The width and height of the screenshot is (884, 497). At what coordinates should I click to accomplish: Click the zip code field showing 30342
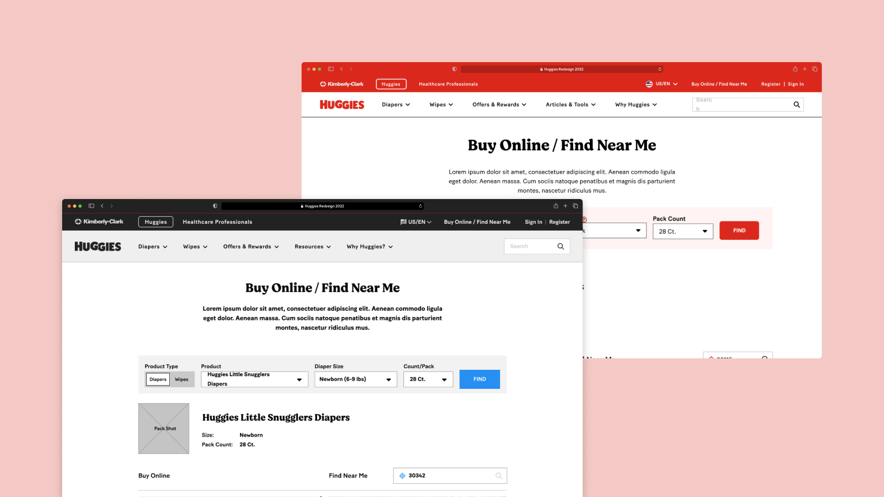pyautogui.click(x=449, y=476)
